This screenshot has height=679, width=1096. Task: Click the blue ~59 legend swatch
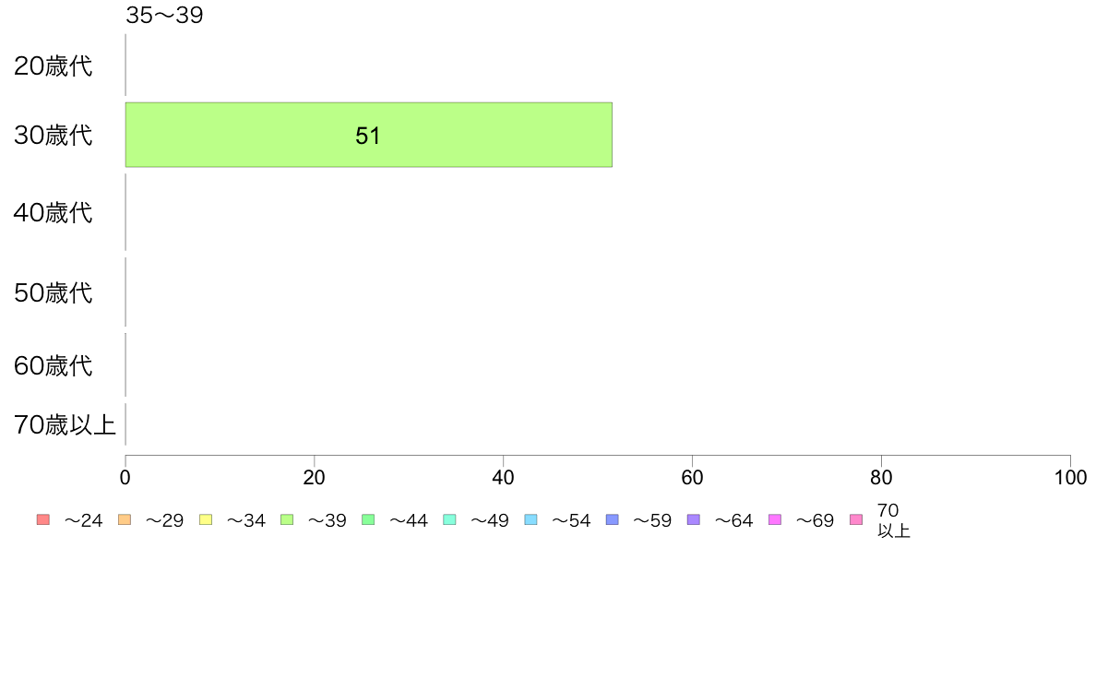(x=613, y=519)
